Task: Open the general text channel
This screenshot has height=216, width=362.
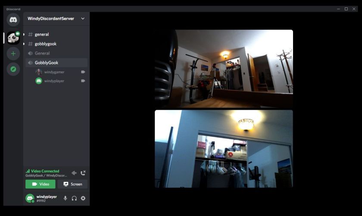Action: point(42,35)
